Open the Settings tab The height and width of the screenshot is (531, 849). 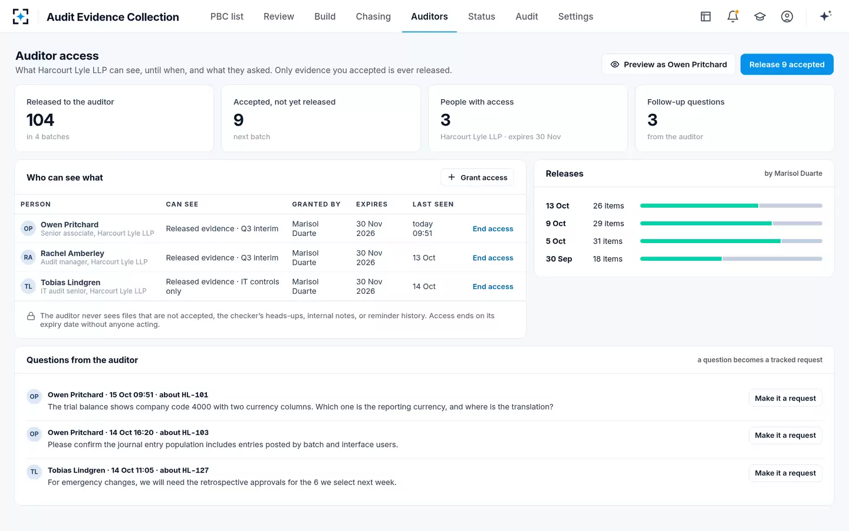576,17
